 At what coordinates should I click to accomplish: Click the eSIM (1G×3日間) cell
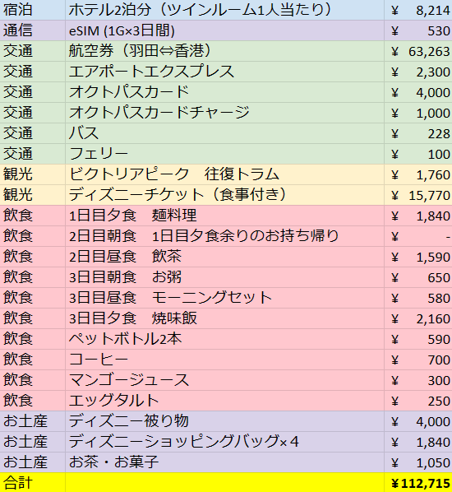tap(224, 30)
